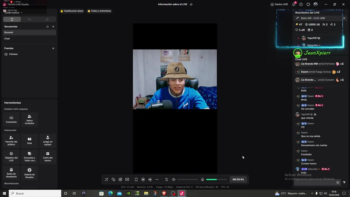The image size is (350, 197).
Task: Open the weather widget 23°C
Action: tap(291, 193)
